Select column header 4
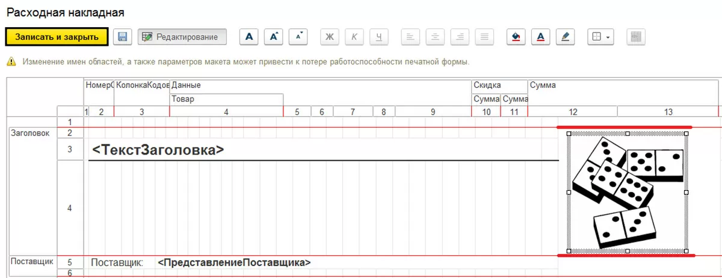This screenshot has height=278, width=722. tap(226, 112)
